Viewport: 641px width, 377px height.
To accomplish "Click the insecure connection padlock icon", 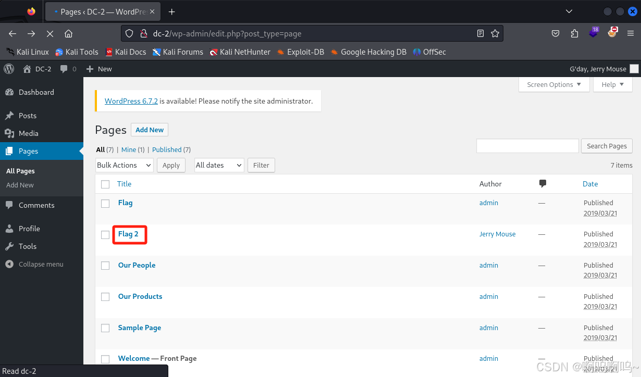I will click(144, 33).
